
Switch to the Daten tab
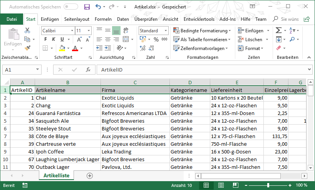[x=123, y=19]
